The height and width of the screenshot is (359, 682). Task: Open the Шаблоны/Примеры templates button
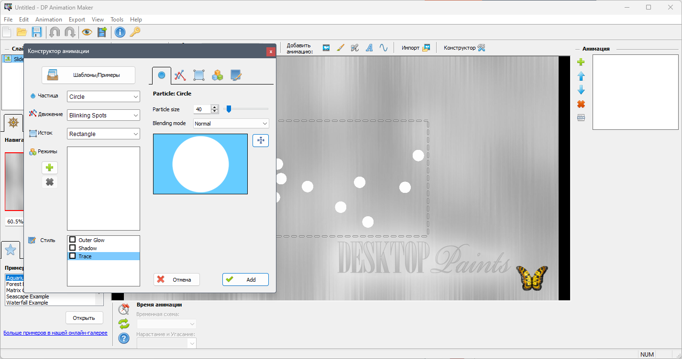tap(88, 75)
